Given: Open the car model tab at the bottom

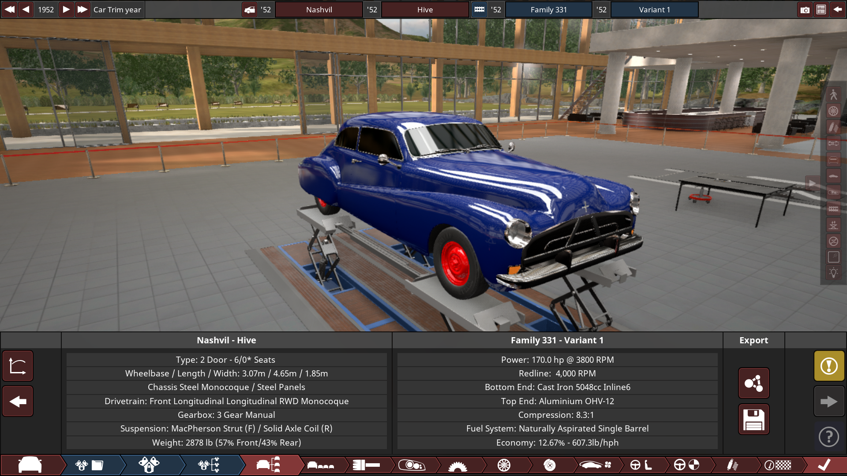Looking at the screenshot, I should (30, 465).
